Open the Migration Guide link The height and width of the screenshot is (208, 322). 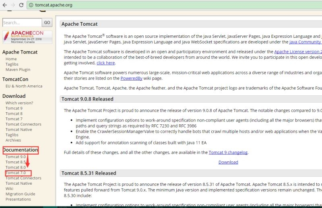(20, 194)
